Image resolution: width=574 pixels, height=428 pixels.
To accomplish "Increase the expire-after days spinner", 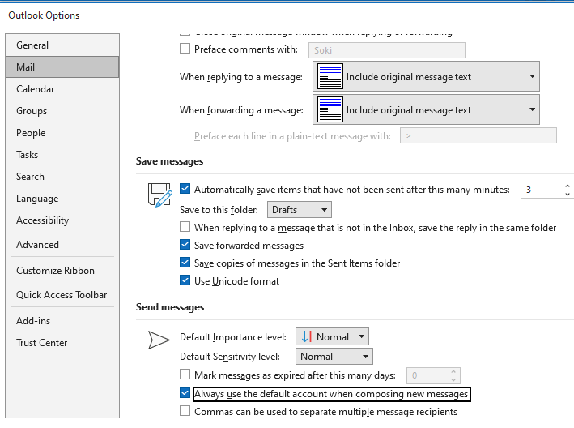I will pos(453,371).
